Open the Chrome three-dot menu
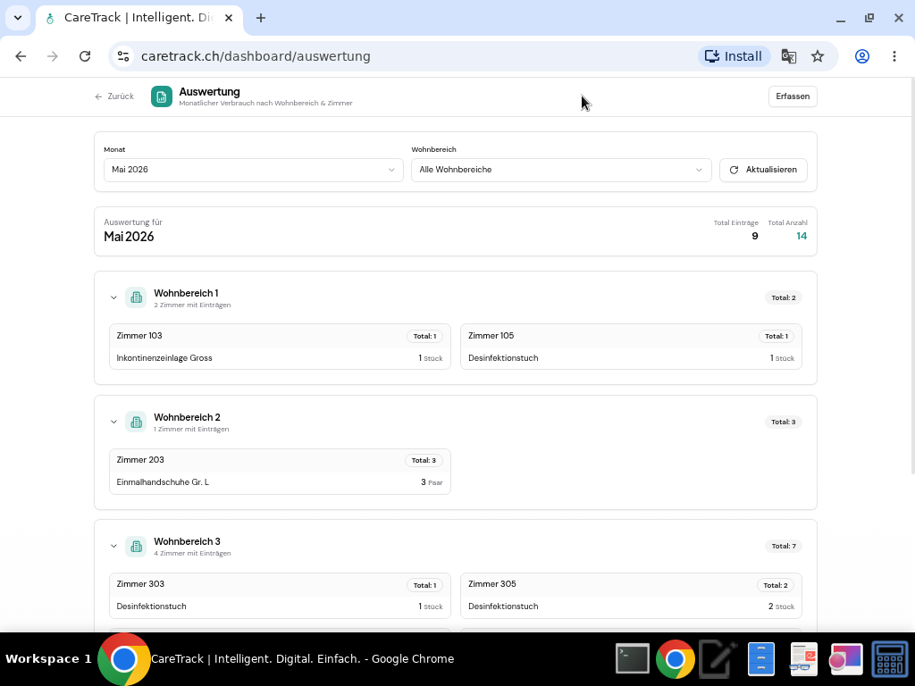 894,56
